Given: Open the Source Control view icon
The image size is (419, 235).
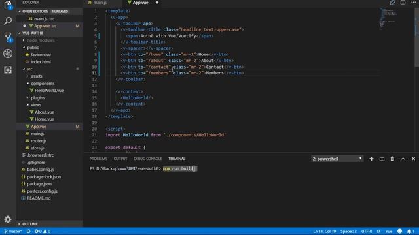Looking at the screenshot, I should pos(8,37).
